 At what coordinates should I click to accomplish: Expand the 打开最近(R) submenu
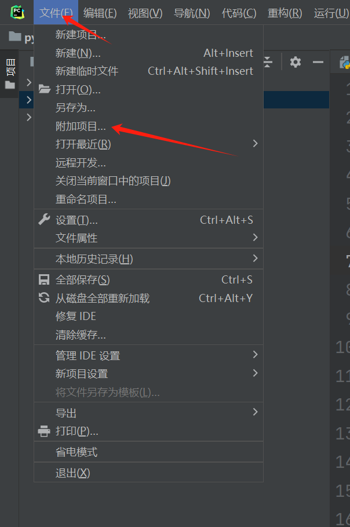(148, 144)
